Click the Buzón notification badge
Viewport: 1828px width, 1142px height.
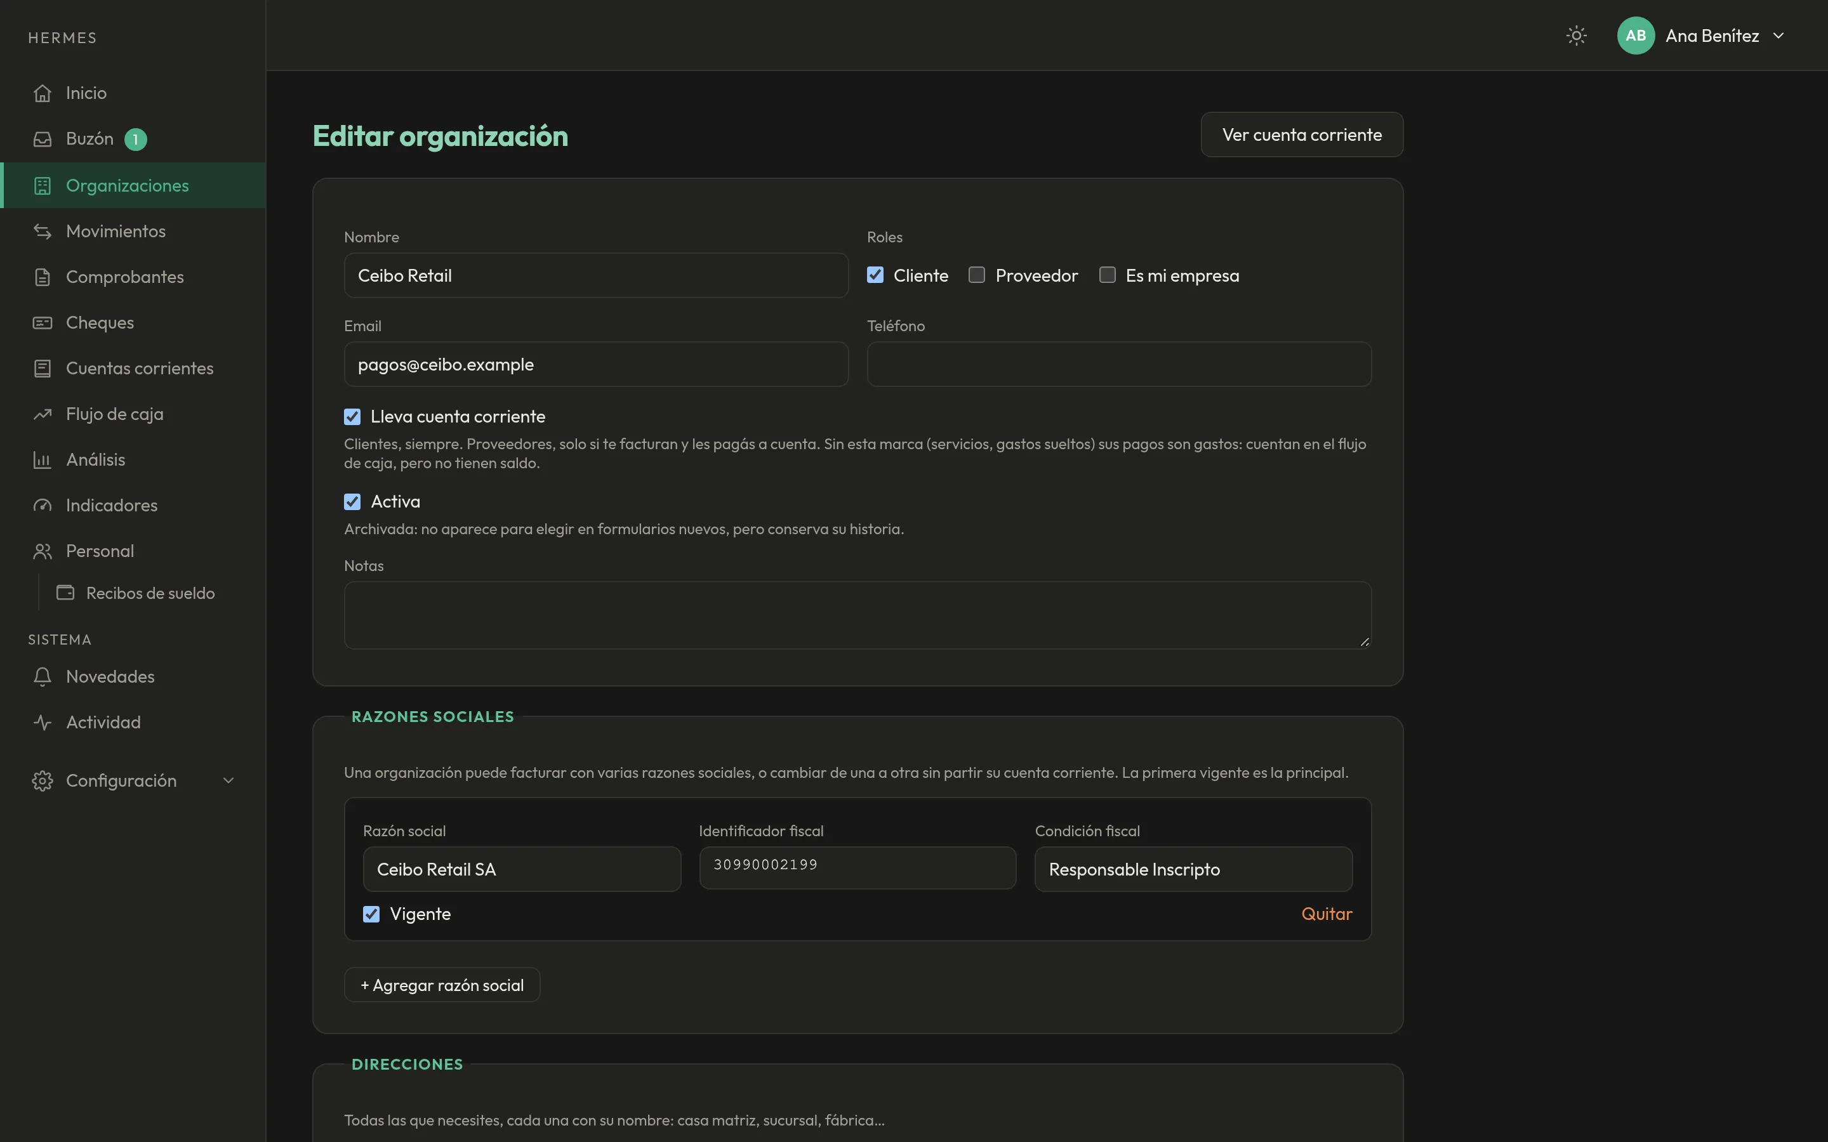tap(135, 140)
